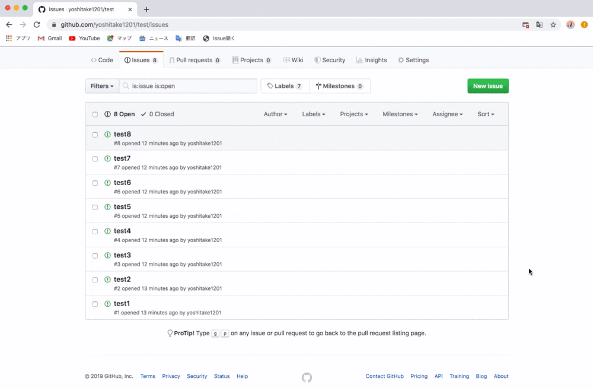Image resolution: width=593 pixels, height=388 pixels.
Task: Click open-issue icon beside test2
Action: (x=107, y=280)
